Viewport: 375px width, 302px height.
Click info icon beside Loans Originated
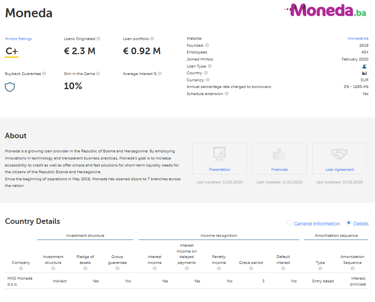click(x=98, y=38)
